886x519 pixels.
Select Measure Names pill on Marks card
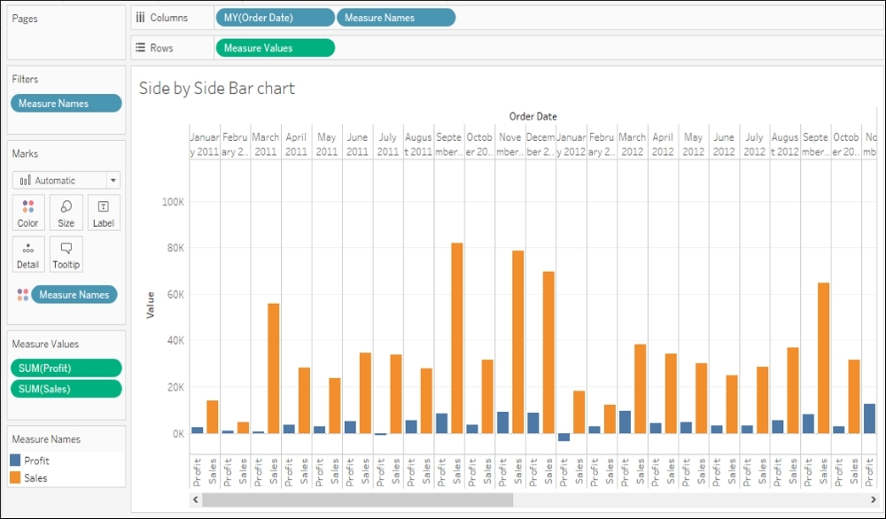point(74,294)
